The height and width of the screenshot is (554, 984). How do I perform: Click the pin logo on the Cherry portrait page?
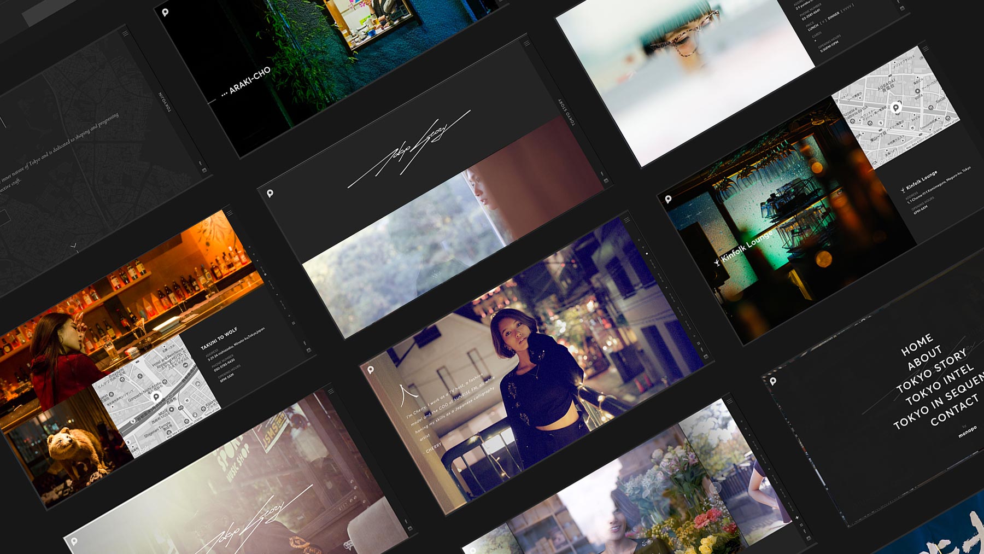click(371, 370)
